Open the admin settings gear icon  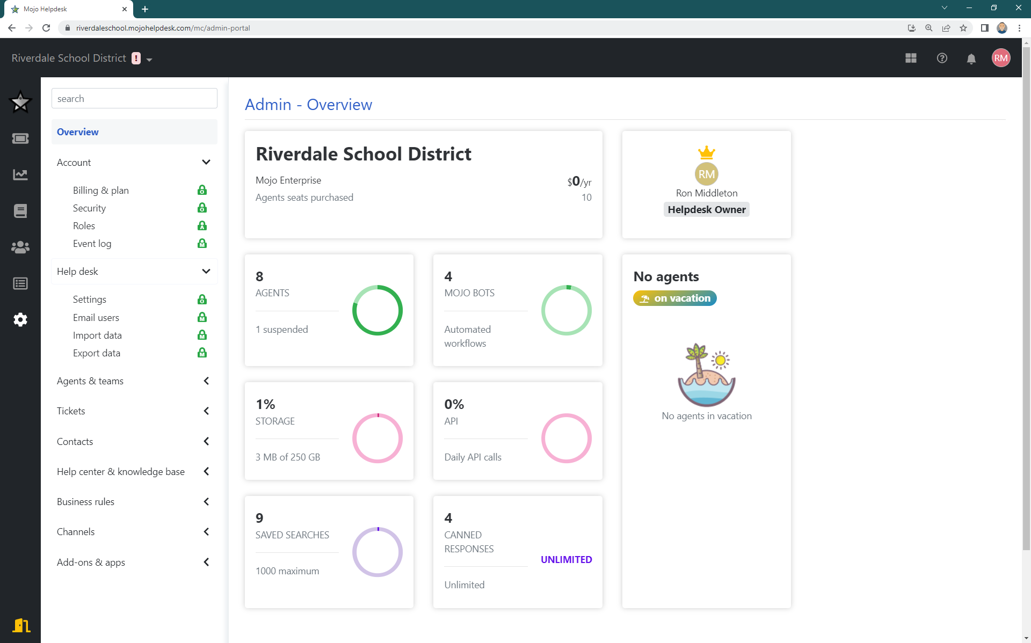[x=20, y=319]
